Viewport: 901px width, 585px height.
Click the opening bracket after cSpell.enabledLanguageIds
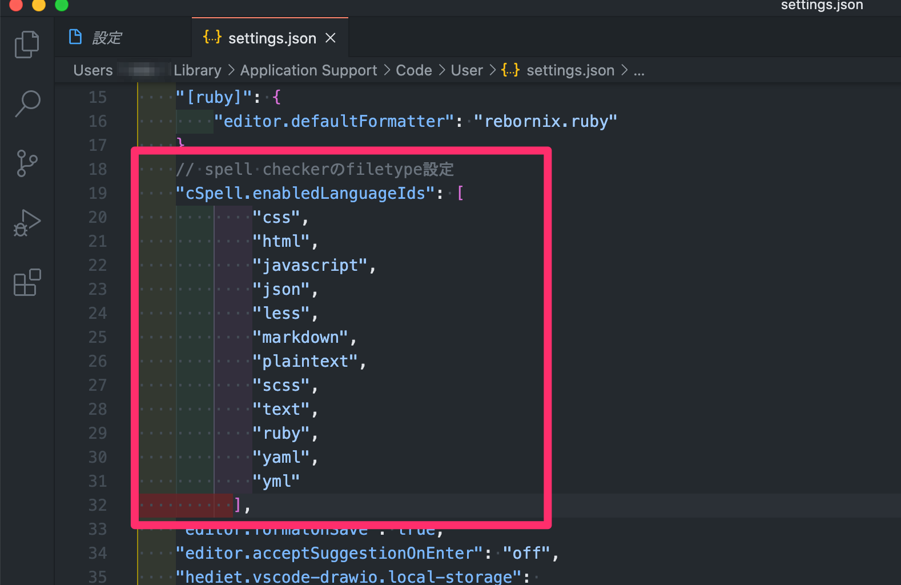tap(460, 193)
